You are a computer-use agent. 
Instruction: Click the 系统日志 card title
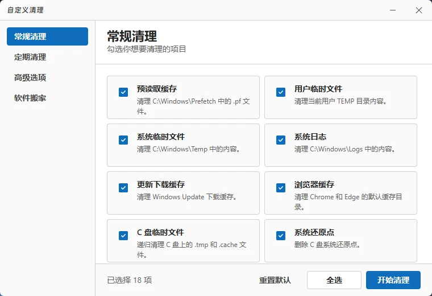(x=310, y=137)
